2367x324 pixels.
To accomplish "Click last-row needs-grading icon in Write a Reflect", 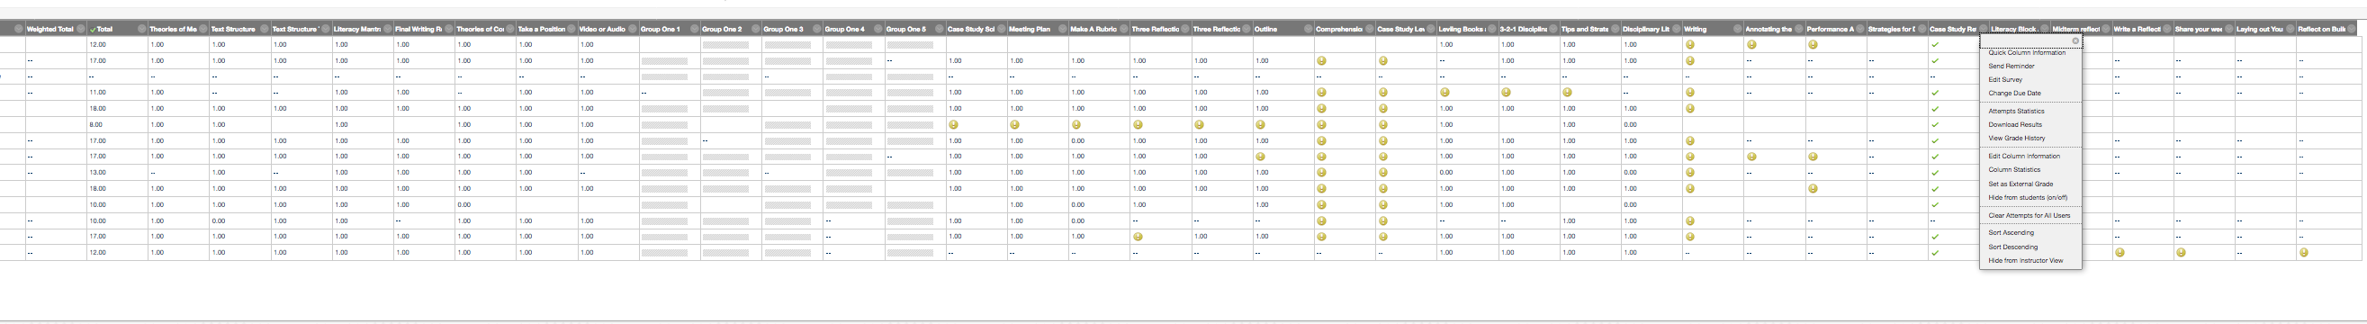I will click(x=2119, y=252).
